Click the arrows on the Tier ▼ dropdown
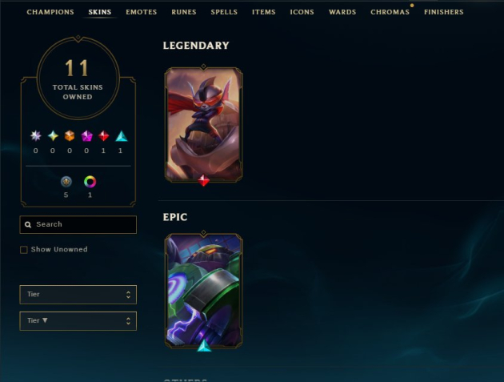The height and width of the screenshot is (382, 504). (x=128, y=321)
